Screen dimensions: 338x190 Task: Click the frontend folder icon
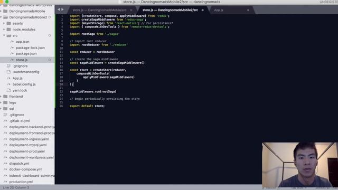tap(5, 97)
